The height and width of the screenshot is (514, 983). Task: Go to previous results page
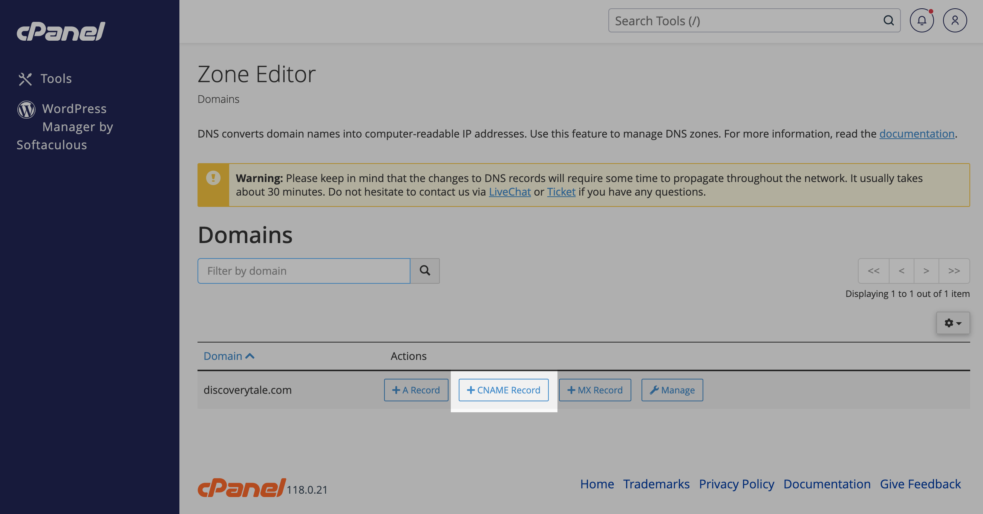901,271
